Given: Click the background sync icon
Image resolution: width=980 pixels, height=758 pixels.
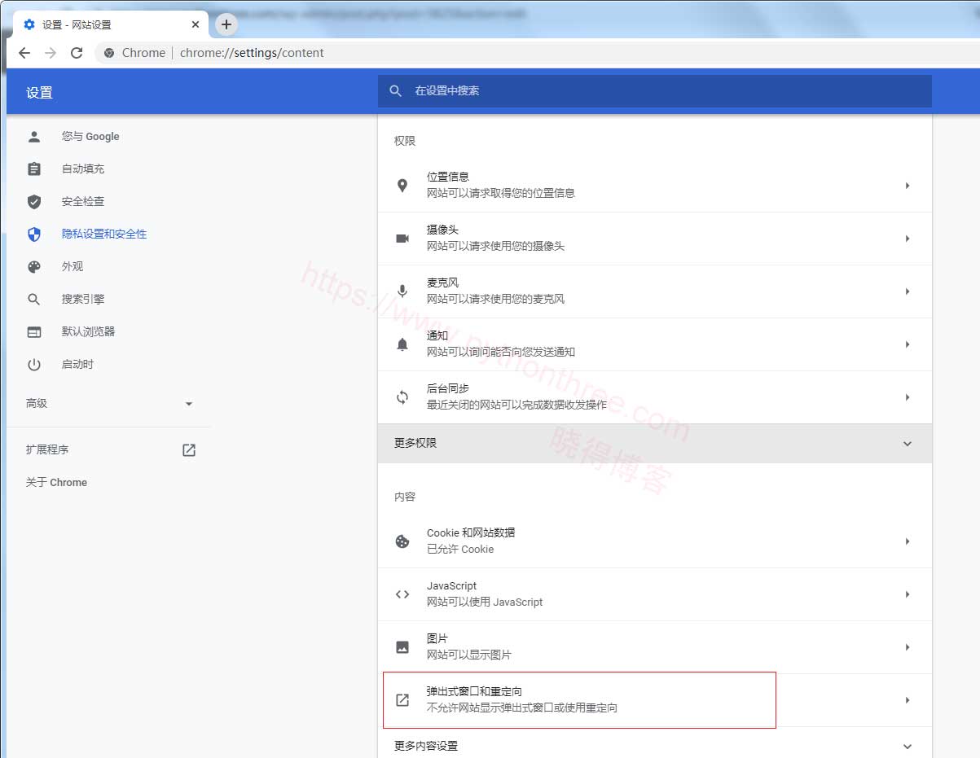Looking at the screenshot, I should (402, 397).
